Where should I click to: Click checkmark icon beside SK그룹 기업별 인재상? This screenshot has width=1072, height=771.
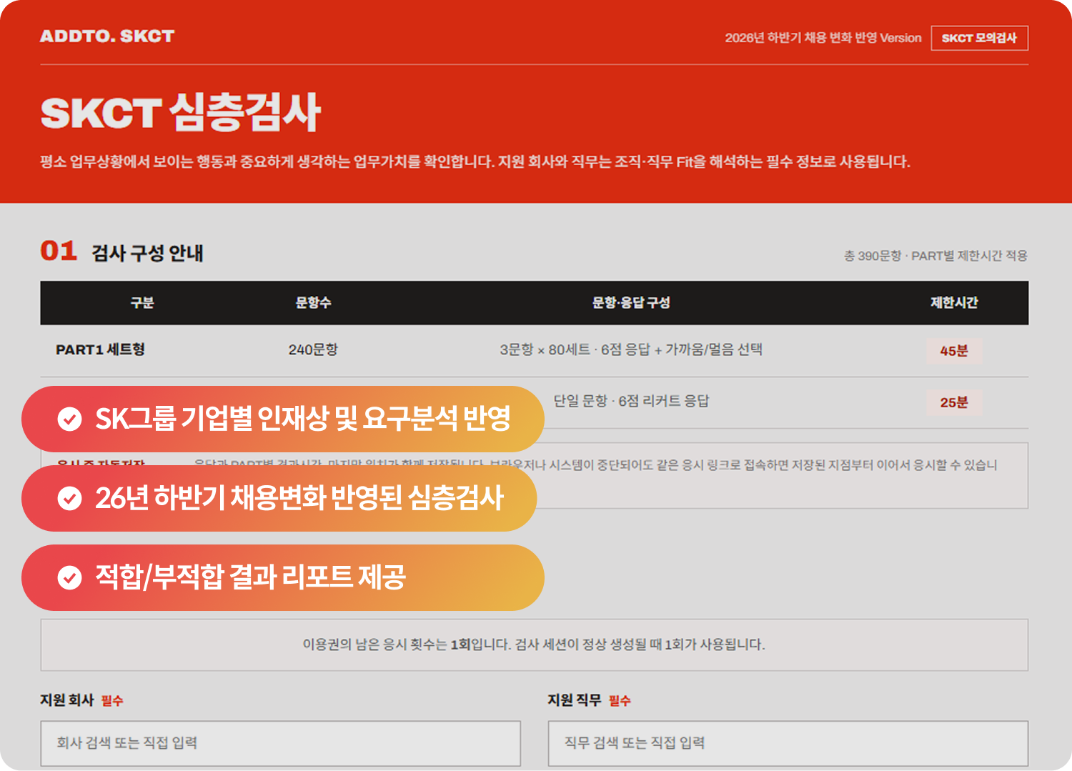tap(69, 419)
